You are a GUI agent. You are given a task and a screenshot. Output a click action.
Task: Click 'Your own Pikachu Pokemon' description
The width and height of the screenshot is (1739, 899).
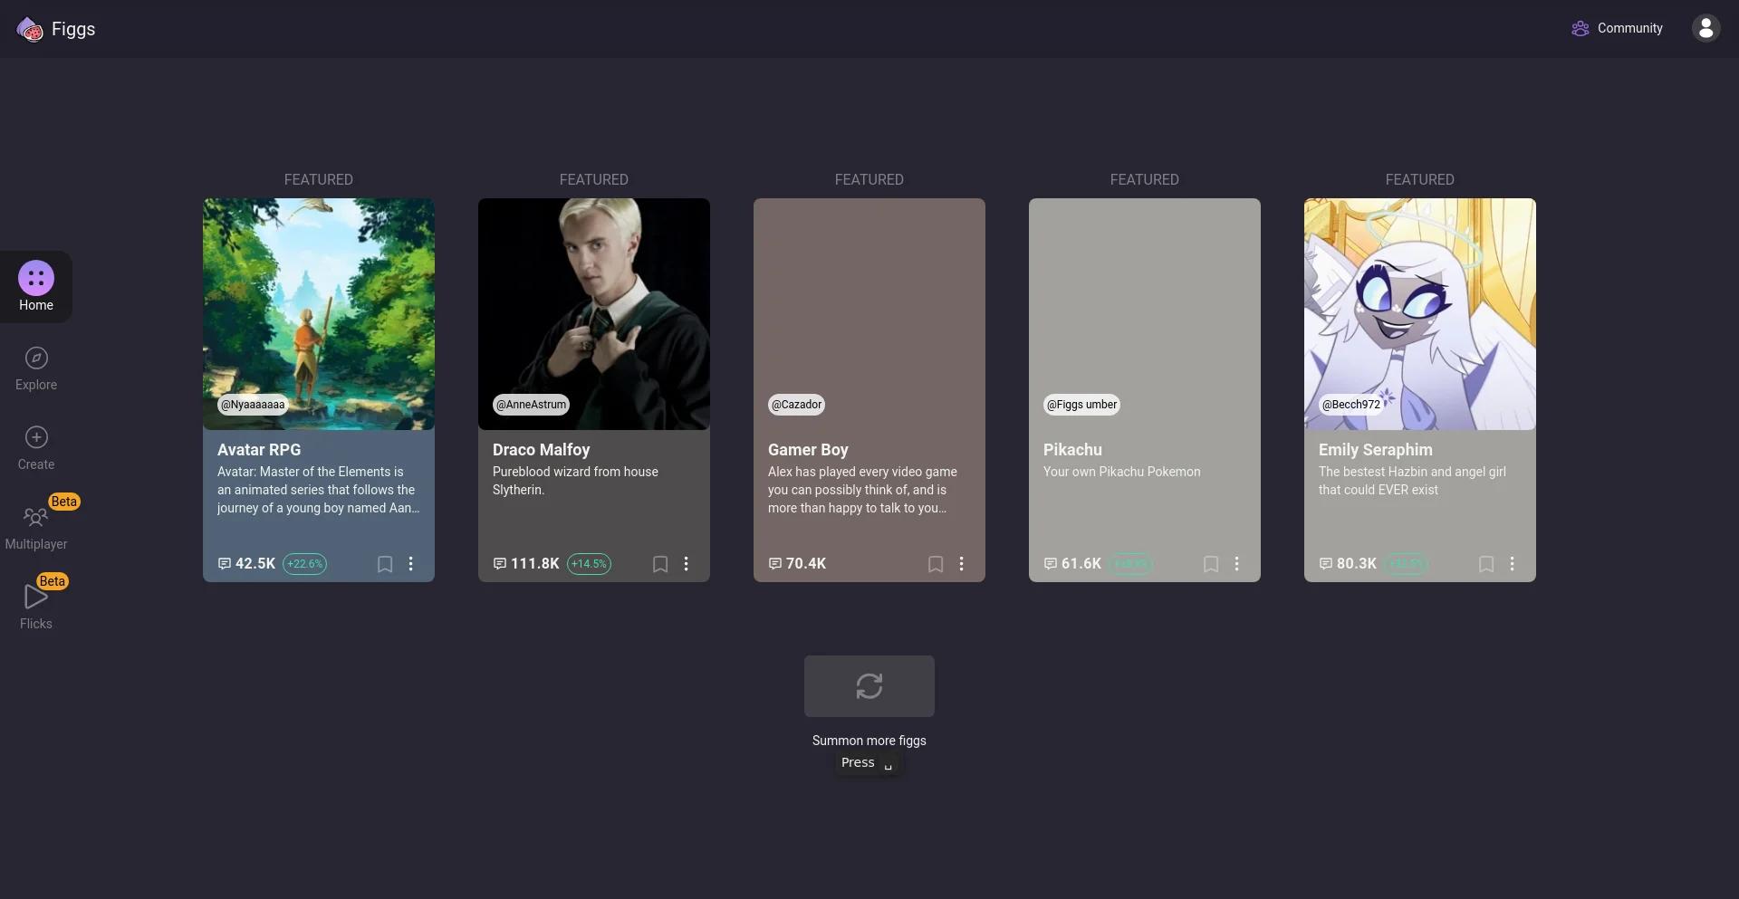click(x=1121, y=472)
